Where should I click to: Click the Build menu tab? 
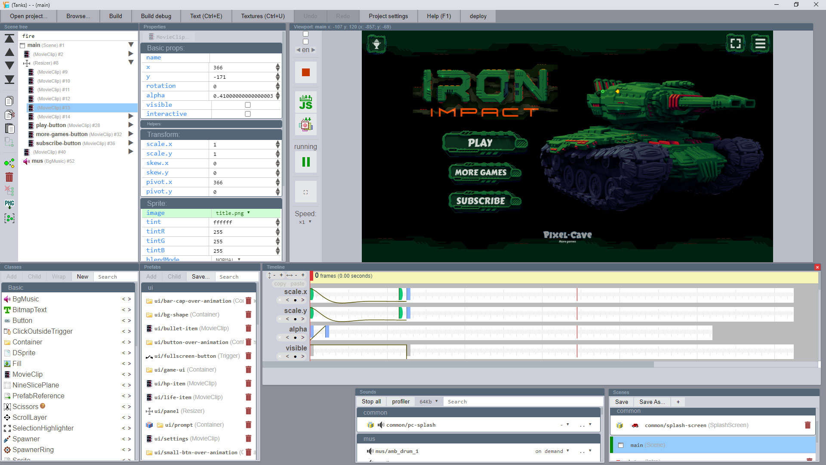pyautogui.click(x=115, y=15)
